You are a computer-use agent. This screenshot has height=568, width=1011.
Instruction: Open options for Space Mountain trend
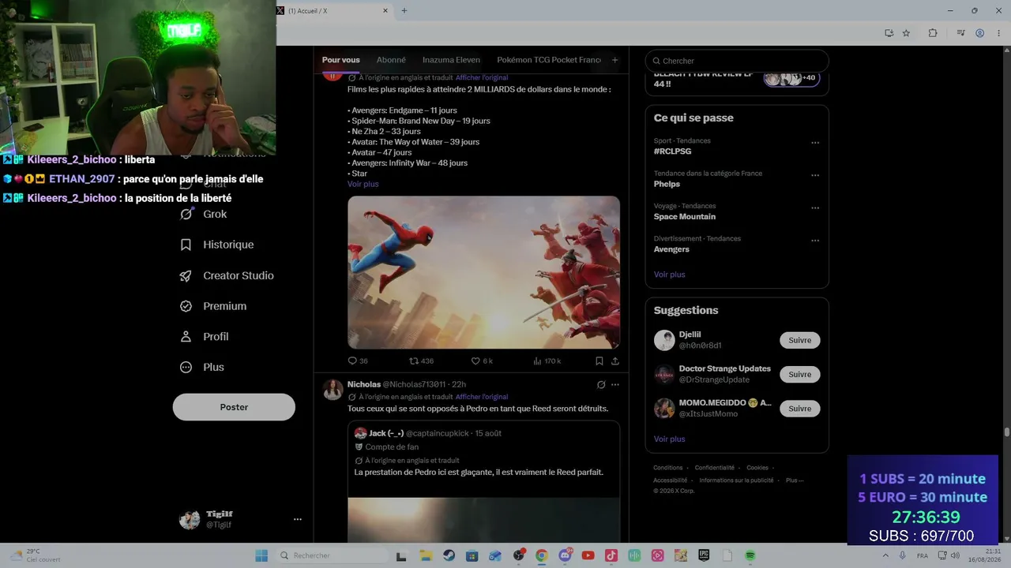click(x=815, y=208)
